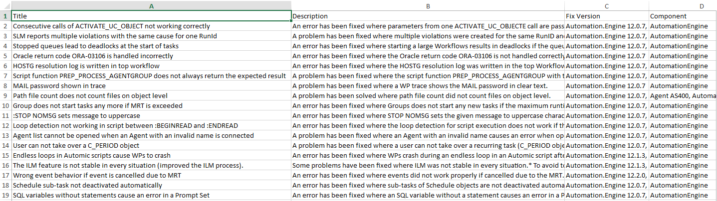717x201 pixels.
Task: Select column A header
Action: click(151, 5)
